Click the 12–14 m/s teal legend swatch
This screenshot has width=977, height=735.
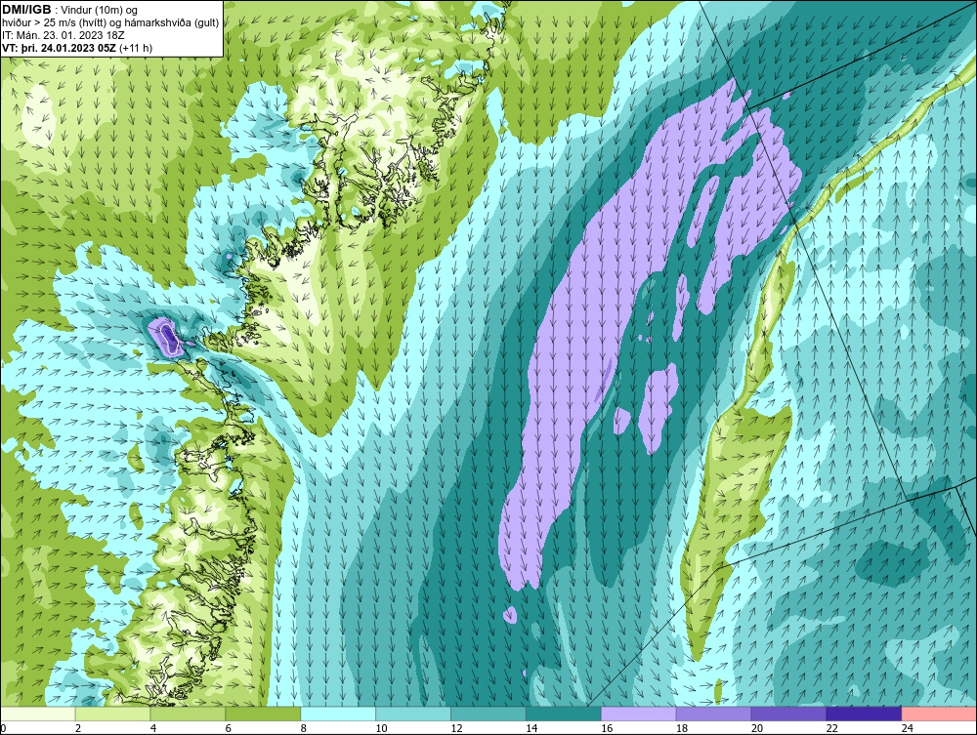(x=488, y=714)
